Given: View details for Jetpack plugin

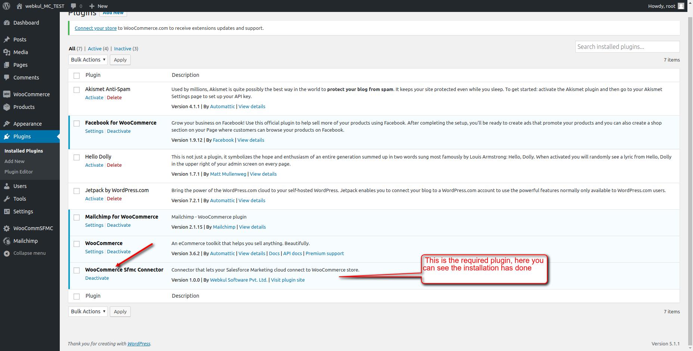Looking at the screenshot, I should click(252, 200).
